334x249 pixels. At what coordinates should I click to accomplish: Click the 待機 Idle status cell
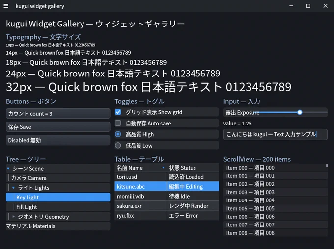(193, 196)
